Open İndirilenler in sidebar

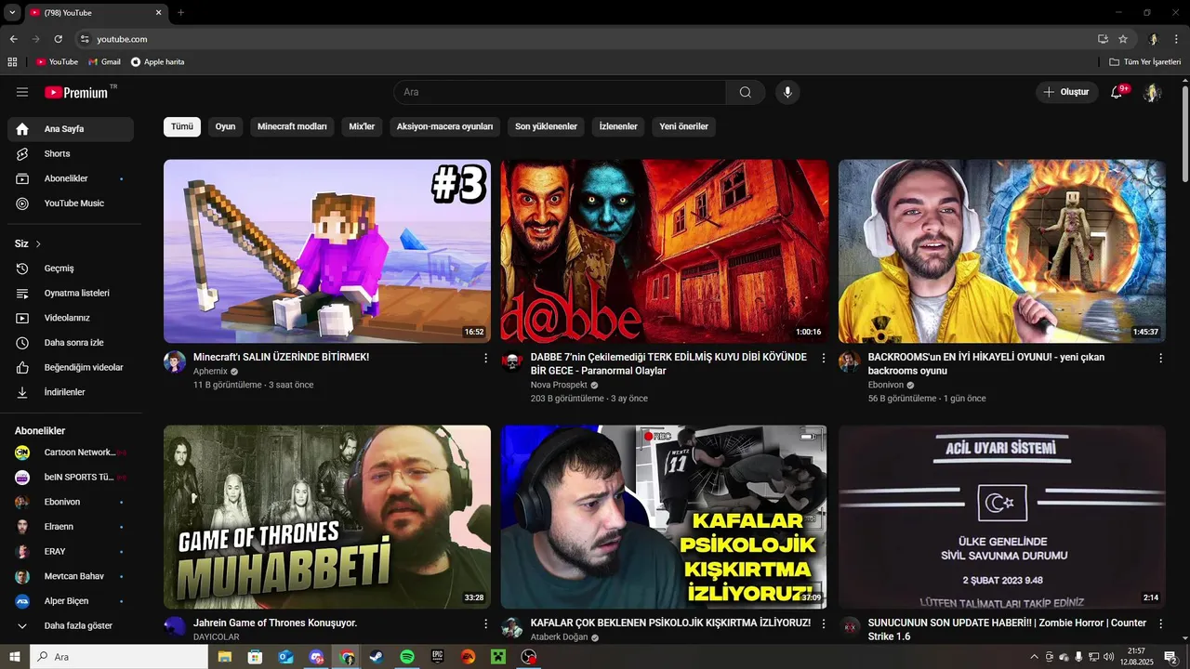coord(71,392)
